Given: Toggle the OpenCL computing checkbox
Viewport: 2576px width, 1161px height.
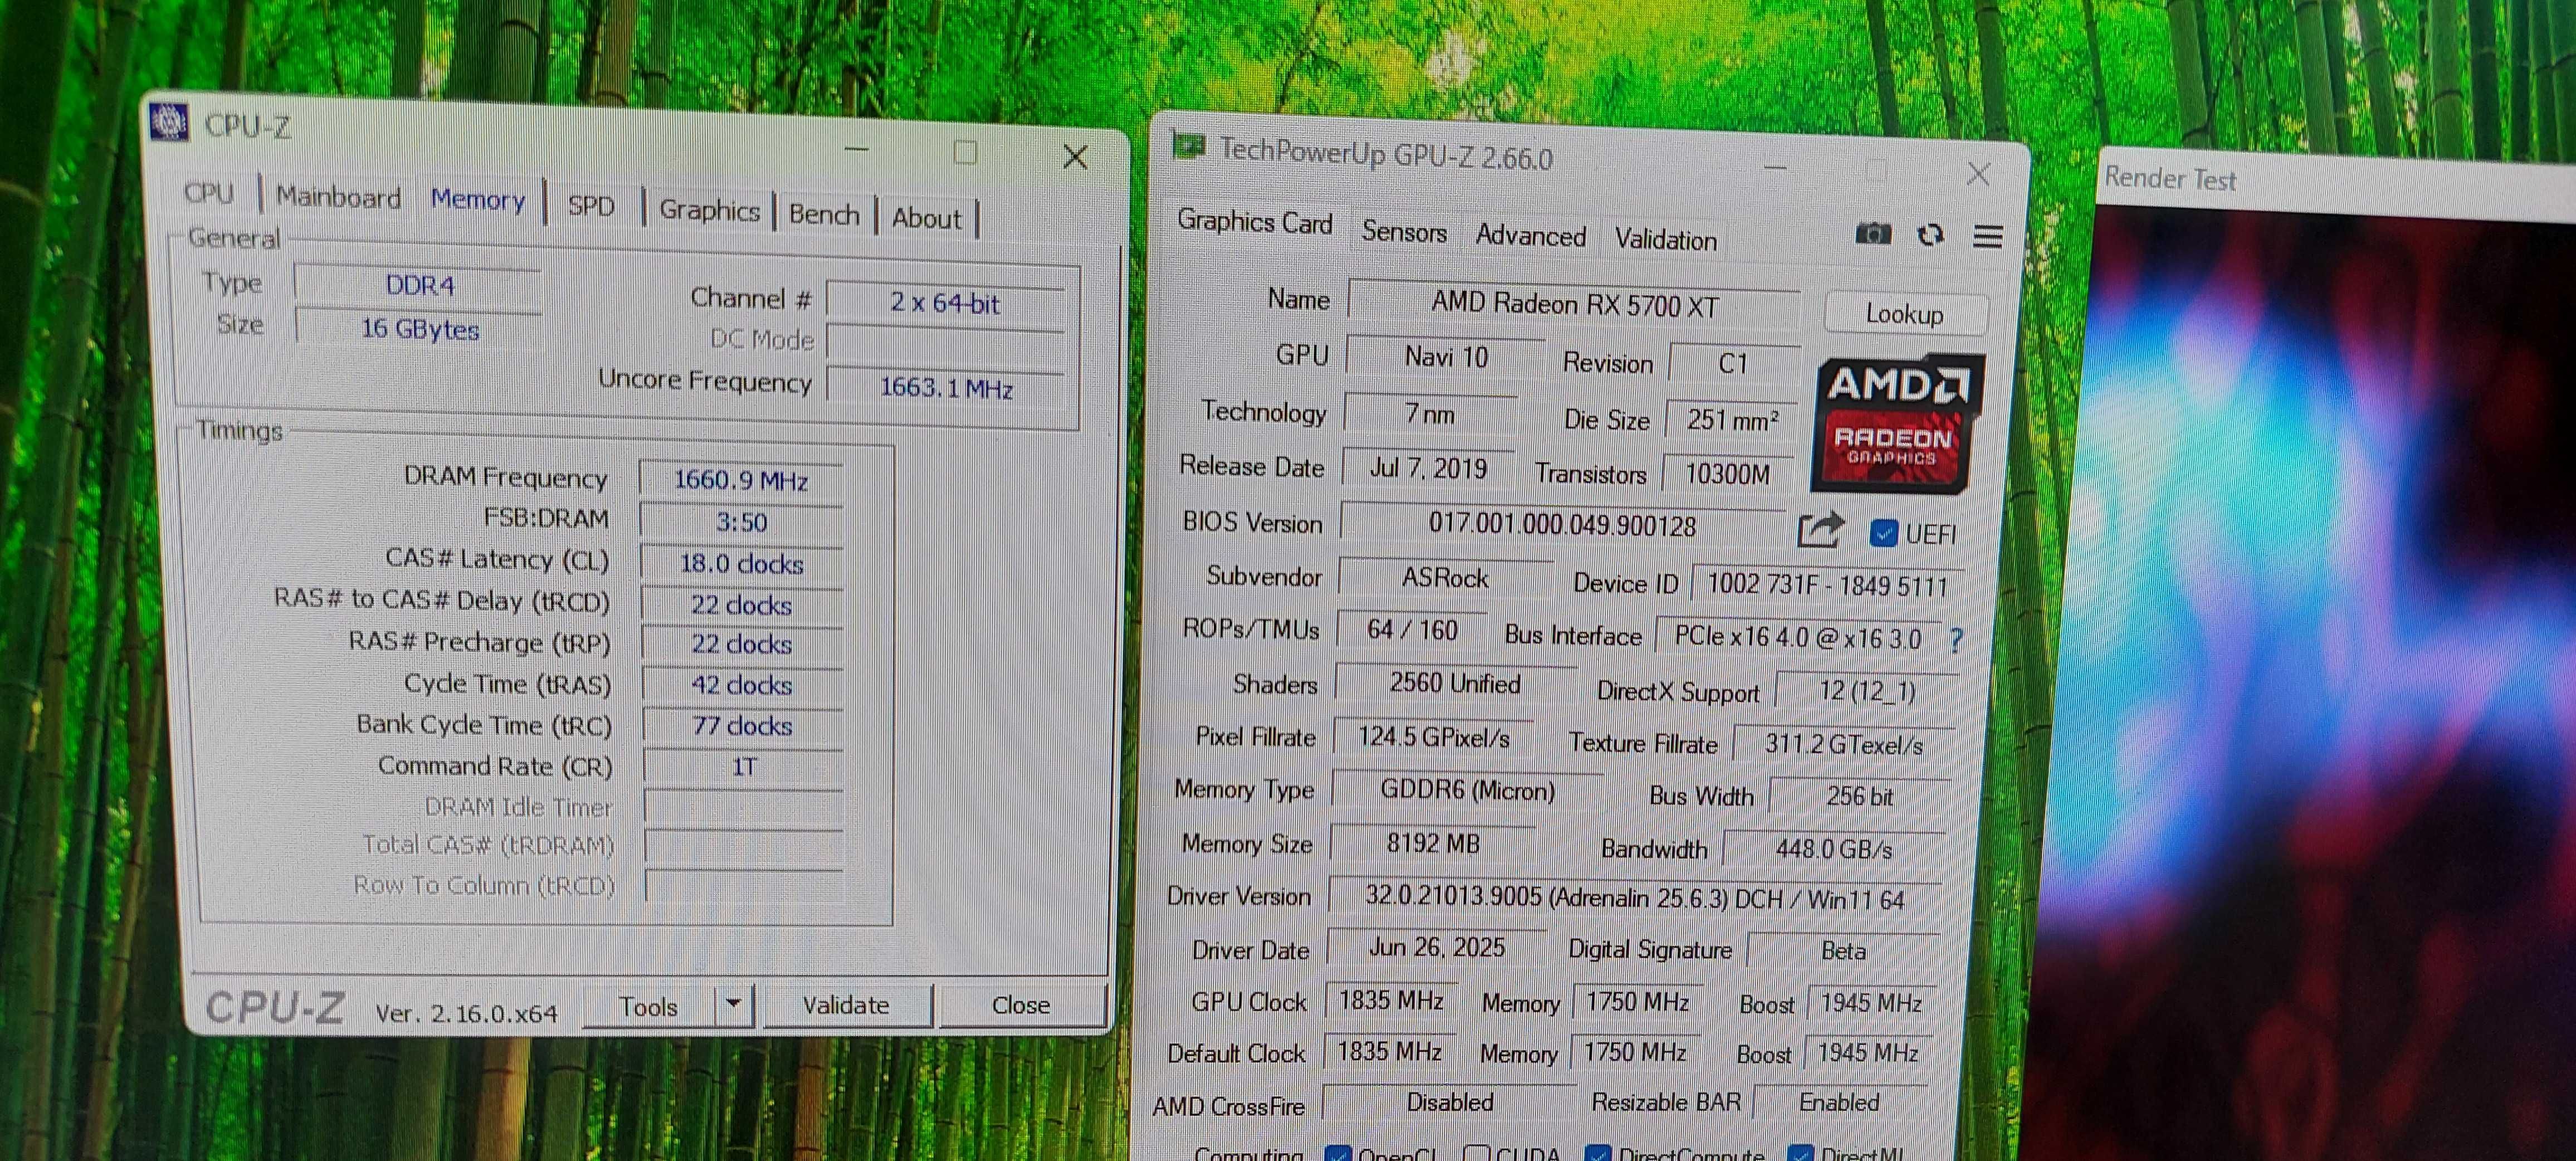Looking at the screenshot, I should click(x=1337, y=1153).
